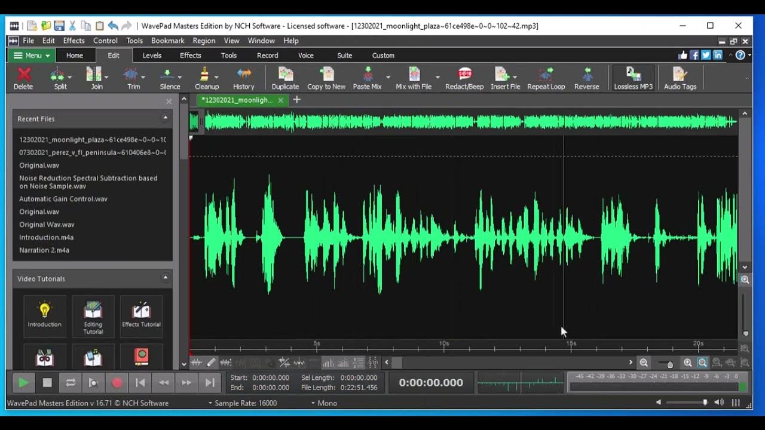Click the Lossless MP3 icon

pos(633,78)
